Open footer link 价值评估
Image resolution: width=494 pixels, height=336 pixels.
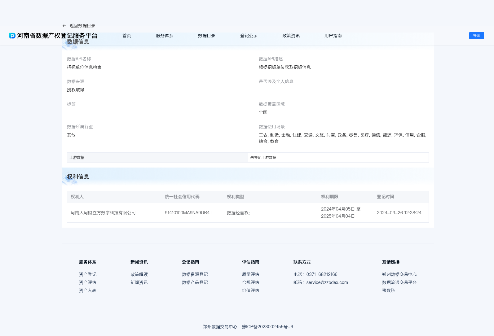251,290
